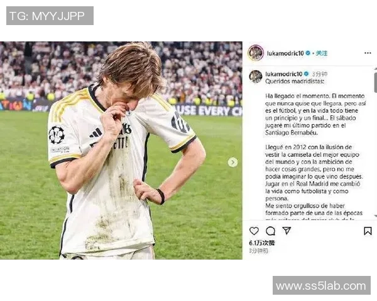Viewport: 377px width, 301px height.
Task: Open comments via speech bubble icon
Action: pyautogui.click(x=270, y=231)
